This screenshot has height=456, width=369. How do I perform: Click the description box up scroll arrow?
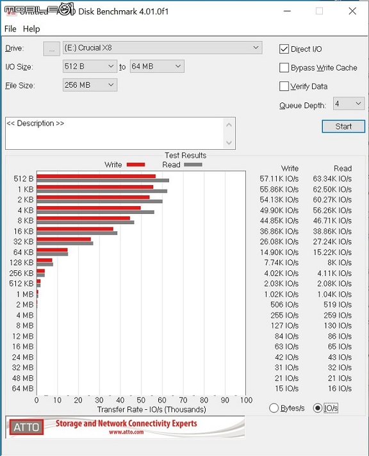point(229,125)
